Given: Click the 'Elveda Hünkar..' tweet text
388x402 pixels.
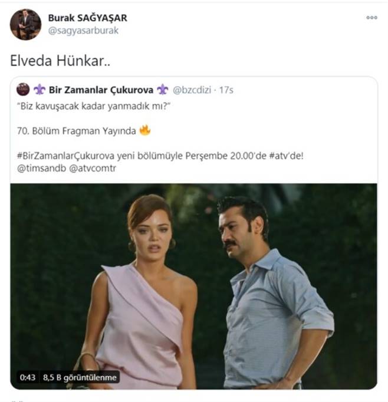Looking at the screenshot, I should pyautogui.click(x=60, y=61).
